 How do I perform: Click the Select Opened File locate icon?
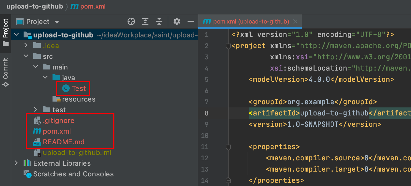click(131, 22)
